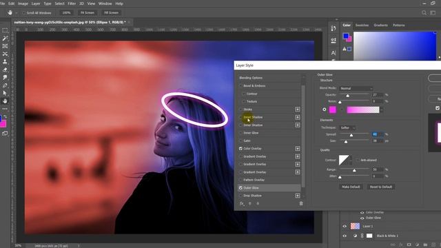The image size is (441, 248).
Task: Click the fx menu icon in Layer Style
Action: [x=242, y=204]
